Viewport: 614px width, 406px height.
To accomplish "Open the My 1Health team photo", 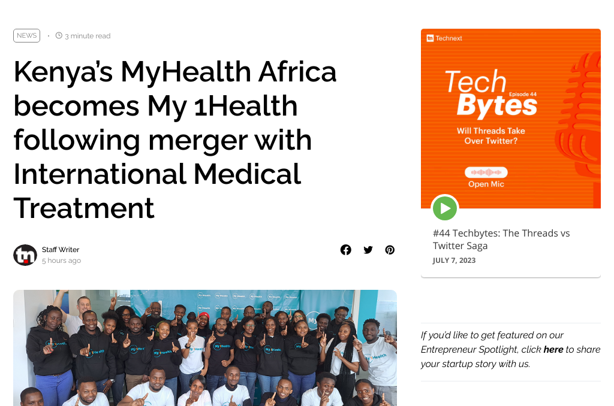I will click(x=205, y=347).
